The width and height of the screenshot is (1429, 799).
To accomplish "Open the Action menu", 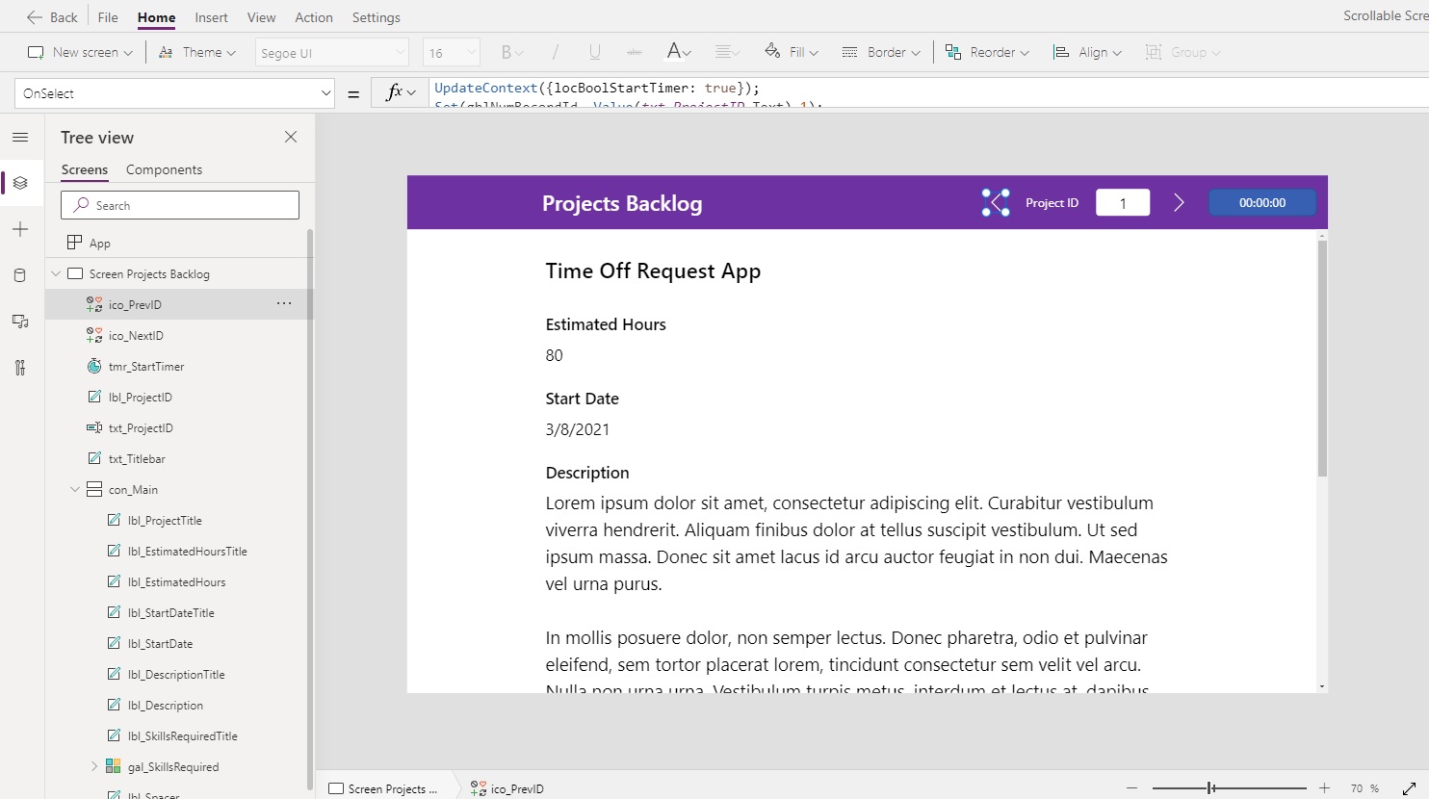I will click(x=313, y=16).
